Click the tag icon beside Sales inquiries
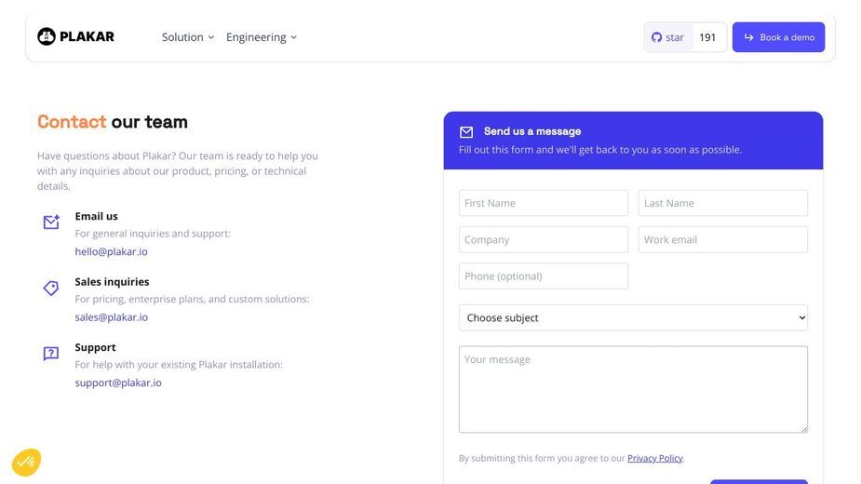The image size is (861, 484). point(51,288)
